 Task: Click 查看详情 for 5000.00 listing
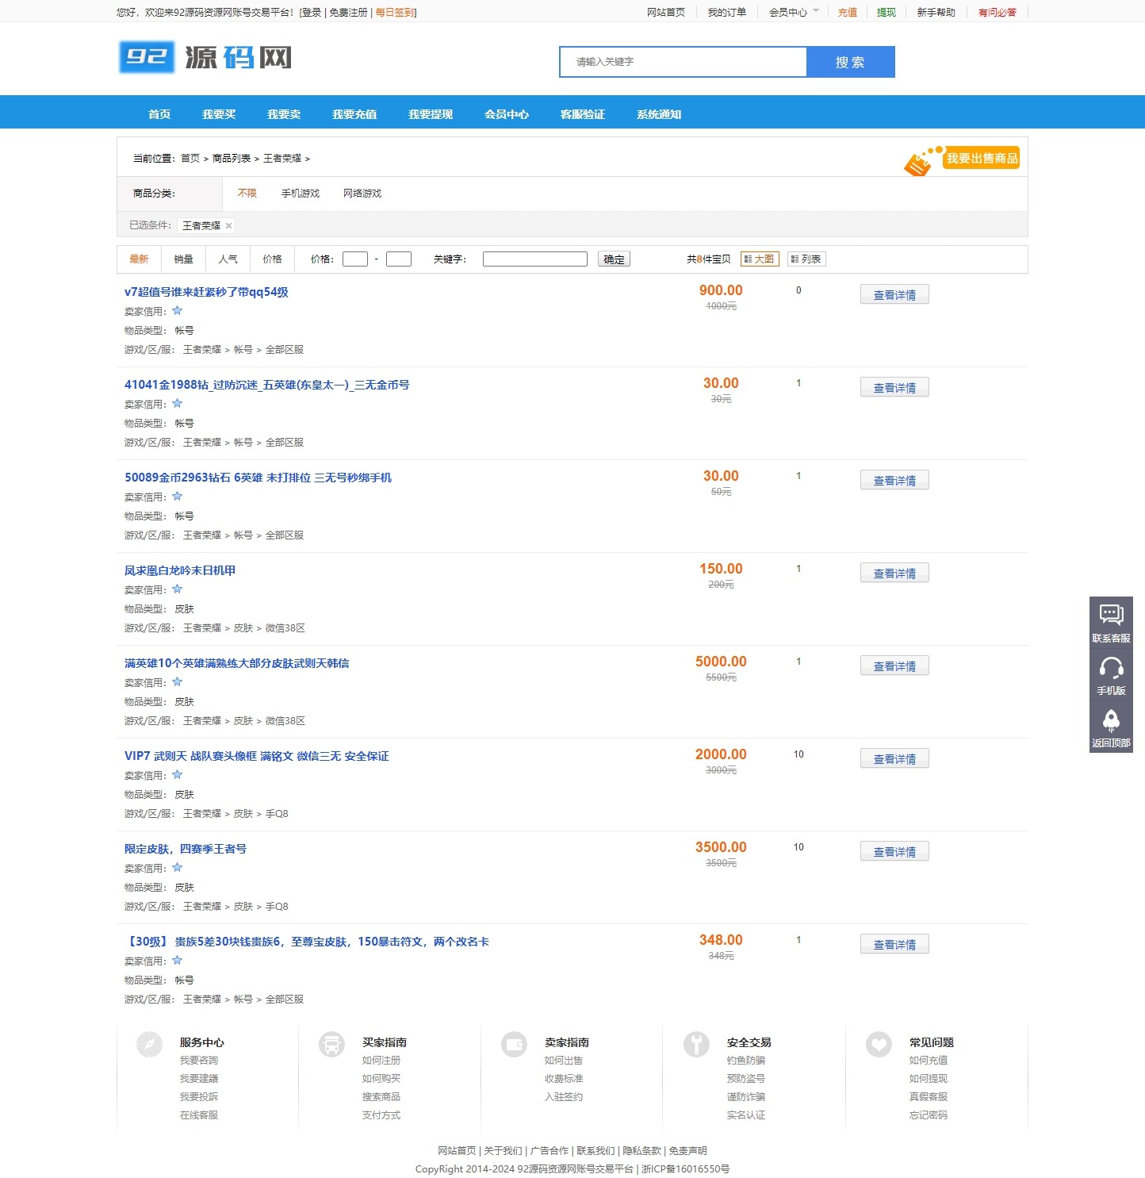click(894, 666)
